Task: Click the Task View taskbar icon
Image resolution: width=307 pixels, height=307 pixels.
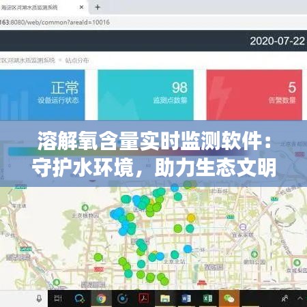Action: click(58, 298)
